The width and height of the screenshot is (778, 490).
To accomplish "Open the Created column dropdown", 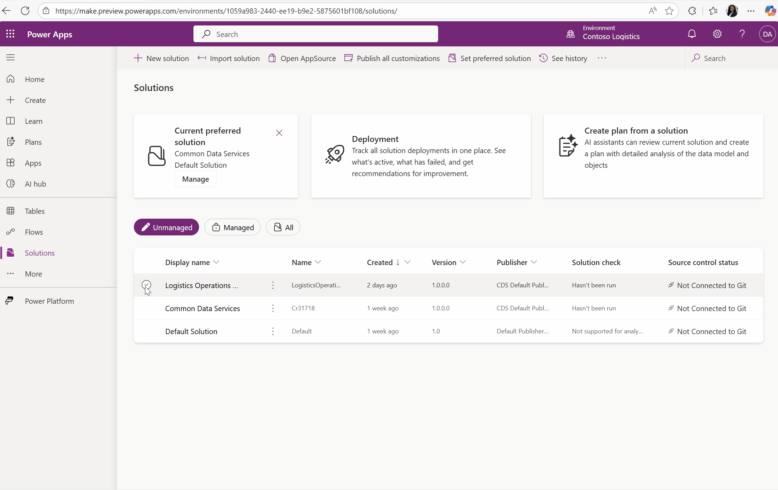I will tap(408, 262).
